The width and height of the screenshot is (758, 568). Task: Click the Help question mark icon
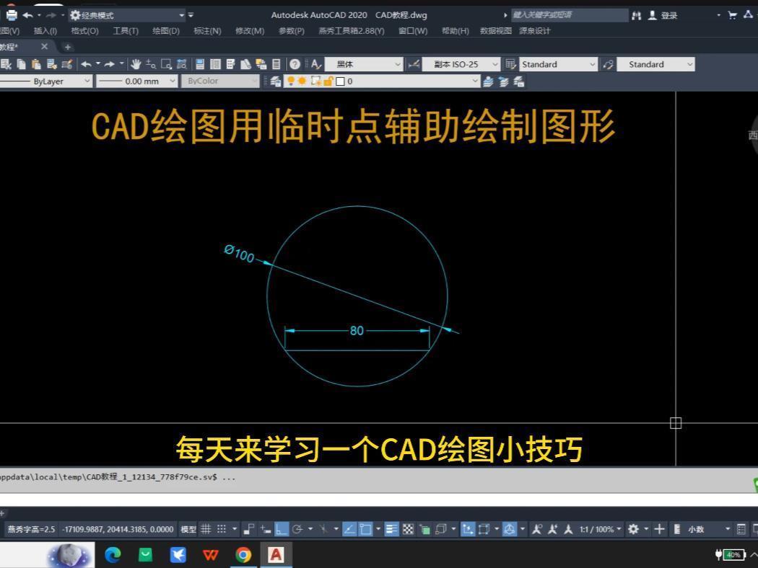coord(295,64)
